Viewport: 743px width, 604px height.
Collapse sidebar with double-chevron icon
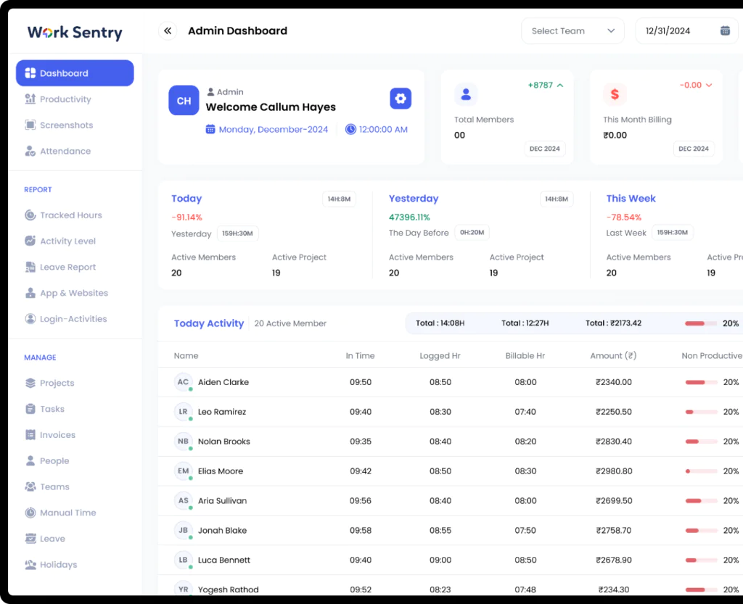pyautogui.click(x=168, y=31)
